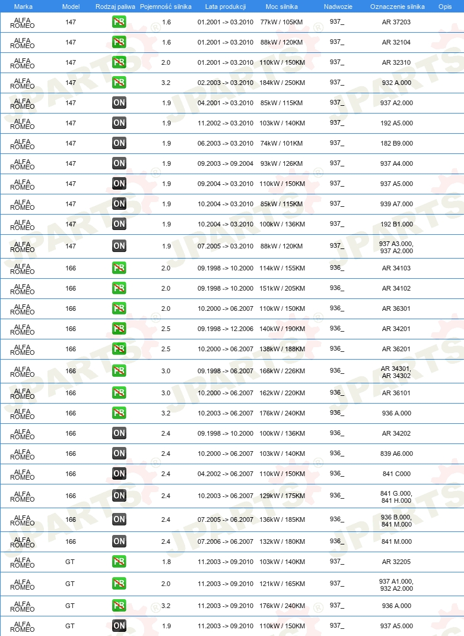The height and width of the screenshot is (636, 464).
Task: Click the ON icon in the 136kW / 185KM row
Action: click(119, 519)
